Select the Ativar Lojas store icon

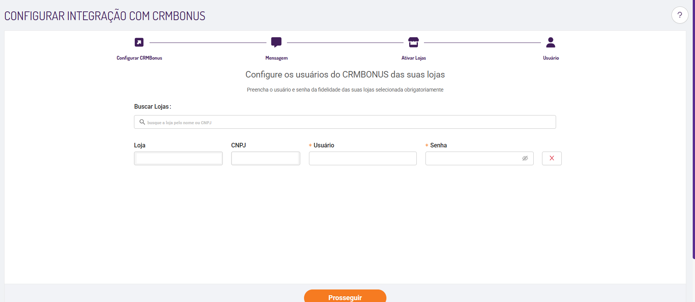413,42
